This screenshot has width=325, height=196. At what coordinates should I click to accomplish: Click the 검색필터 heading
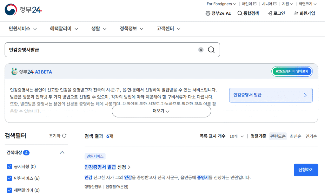[x=15, y=136]
